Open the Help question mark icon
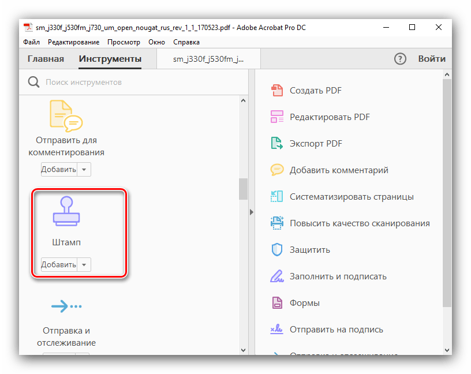This screenshot has width=471, height=374. point(400,59)
